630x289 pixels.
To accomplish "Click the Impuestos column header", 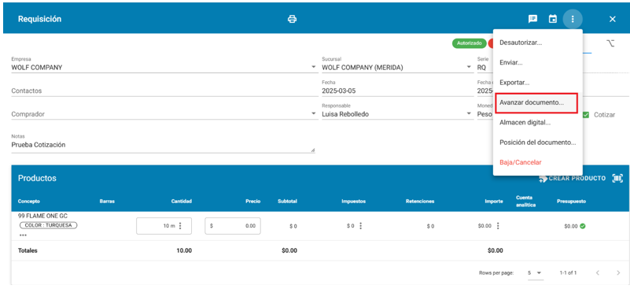I will [354, 202].
